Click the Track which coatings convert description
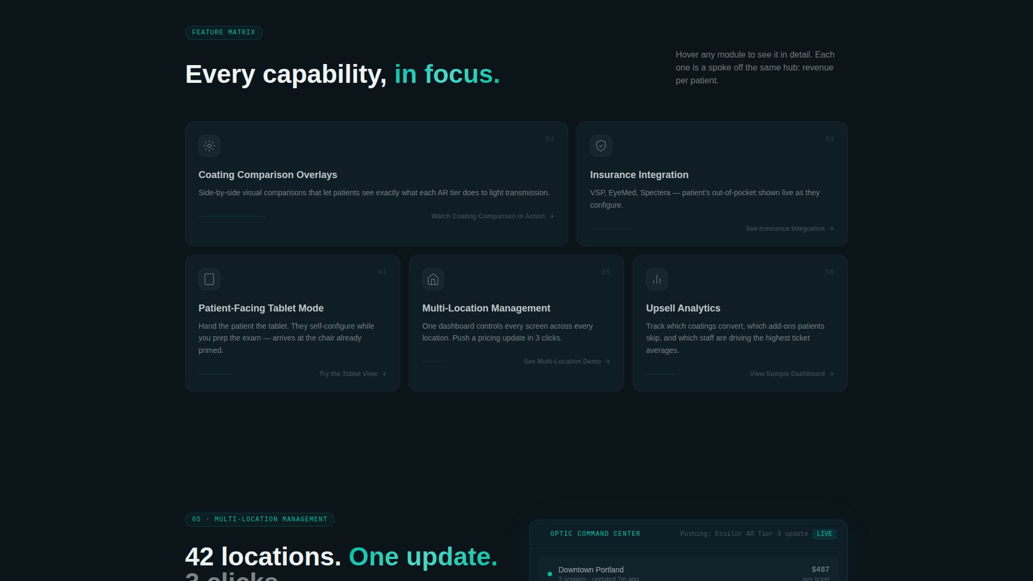1033x581 pixels. [x=735, y=338]
